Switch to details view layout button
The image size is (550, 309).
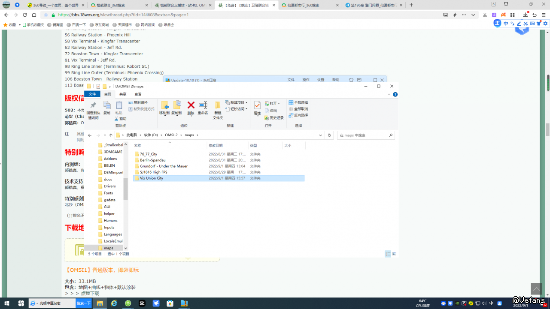[x=388, y=254]
